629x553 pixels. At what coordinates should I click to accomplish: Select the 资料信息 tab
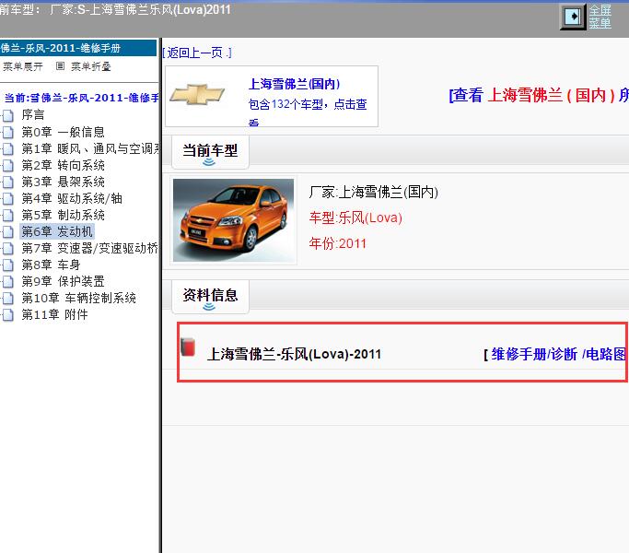[210, 297]
